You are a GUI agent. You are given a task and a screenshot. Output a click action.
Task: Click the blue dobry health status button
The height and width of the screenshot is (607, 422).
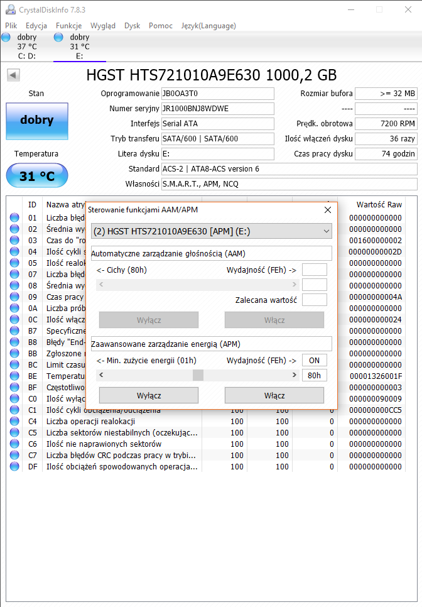(37, 121)
